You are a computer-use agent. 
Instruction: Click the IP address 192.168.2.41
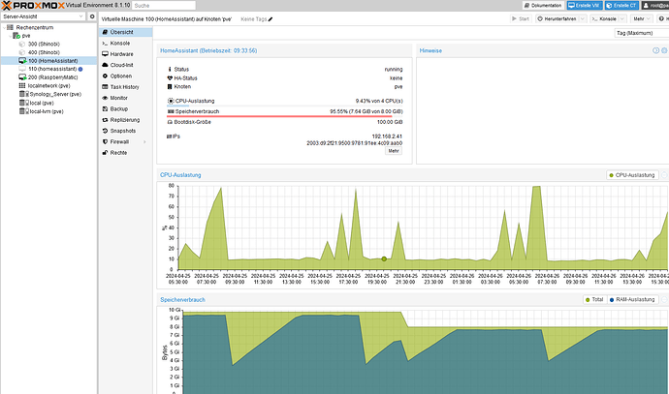(387, 136)
